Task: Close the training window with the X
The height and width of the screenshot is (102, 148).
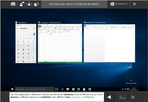Action: click(x=134, y=4)
